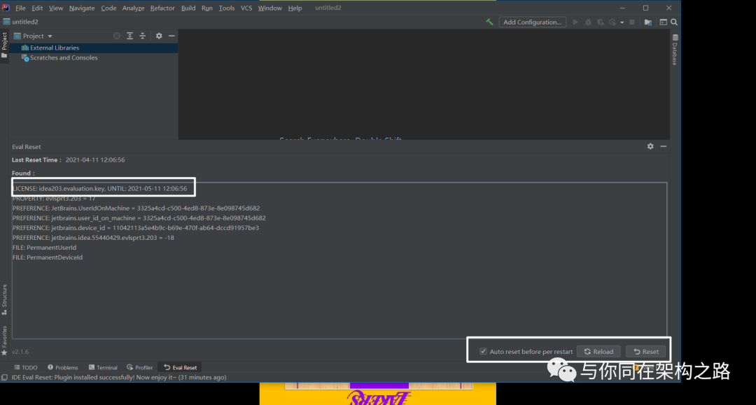Screen dimensions: 756x405
Task: Open the Tools menu
Action: coord(227,8)
